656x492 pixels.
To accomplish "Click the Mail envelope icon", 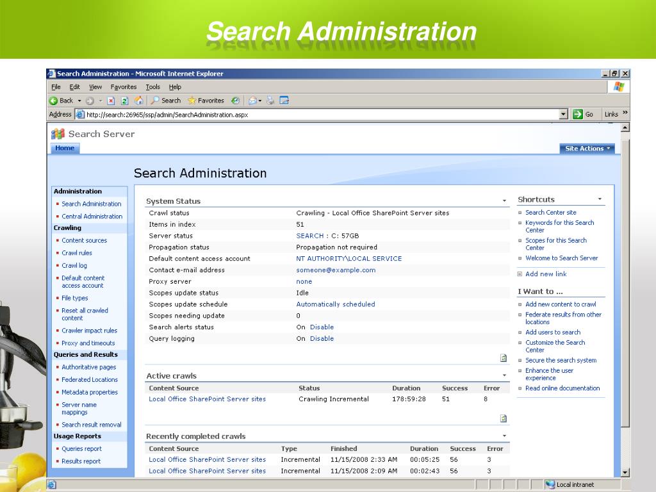I will point(252,101).
